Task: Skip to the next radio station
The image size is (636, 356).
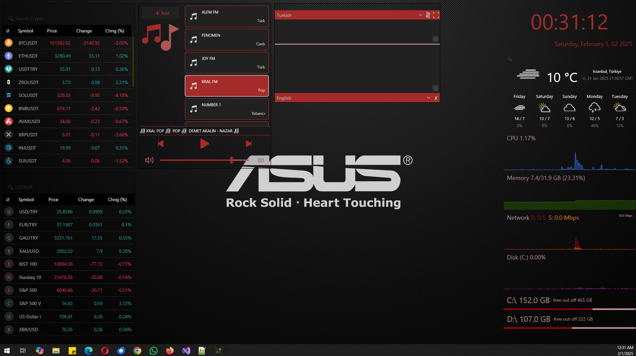Action: (x=248, y=144)
